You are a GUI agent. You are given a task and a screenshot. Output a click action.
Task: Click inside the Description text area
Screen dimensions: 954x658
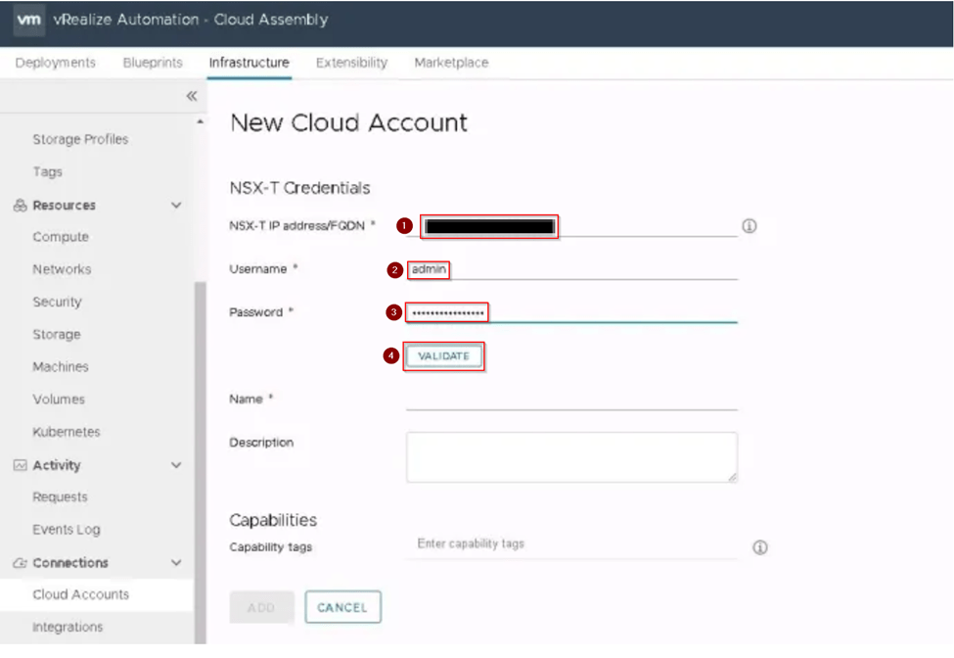click(571, 457)
